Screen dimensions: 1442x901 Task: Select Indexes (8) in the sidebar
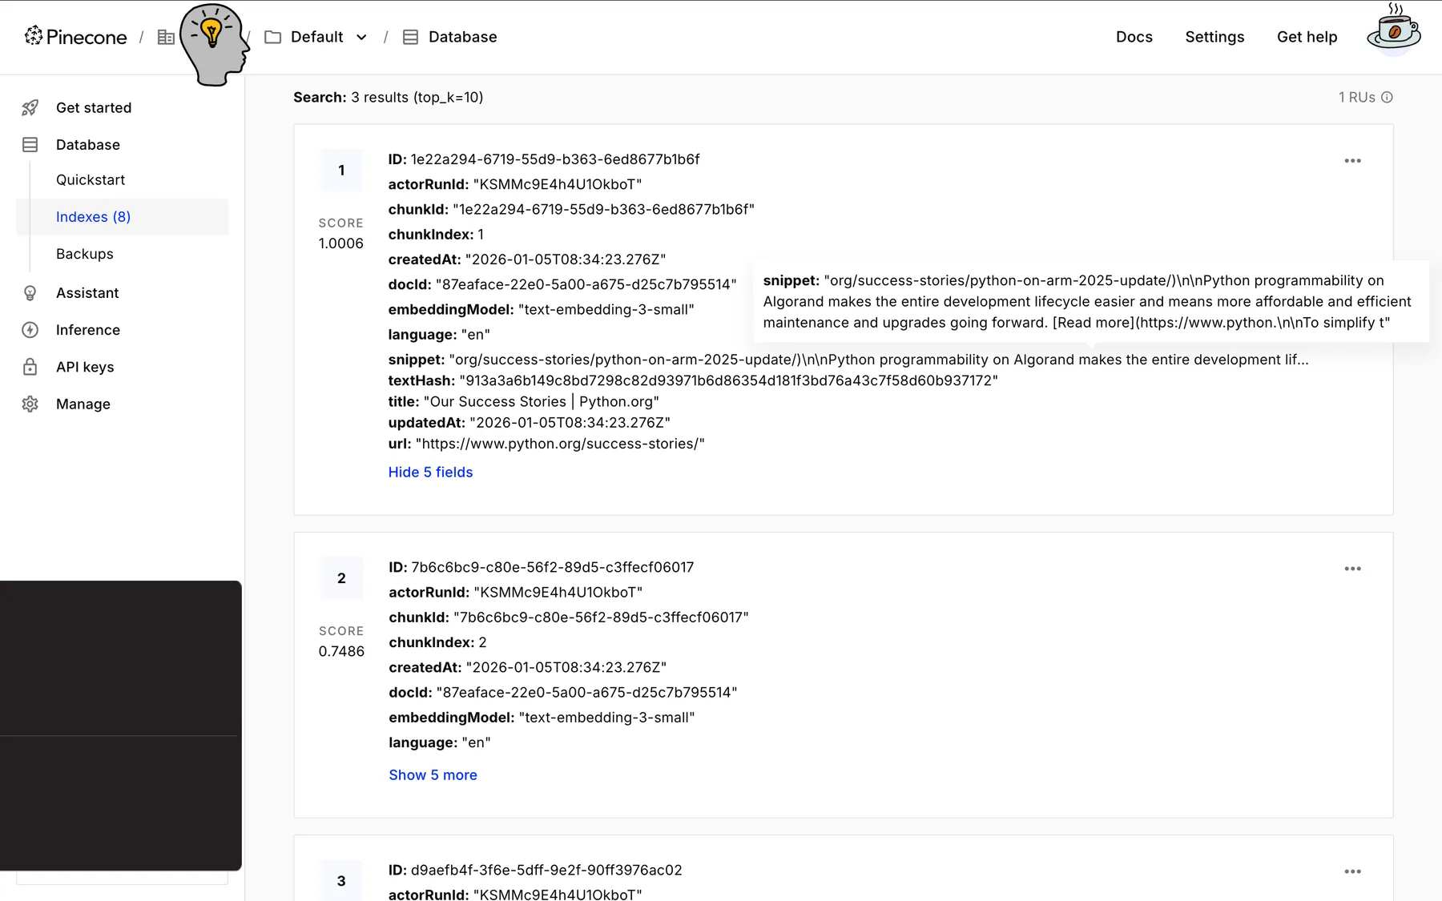[x=93, y=217]
